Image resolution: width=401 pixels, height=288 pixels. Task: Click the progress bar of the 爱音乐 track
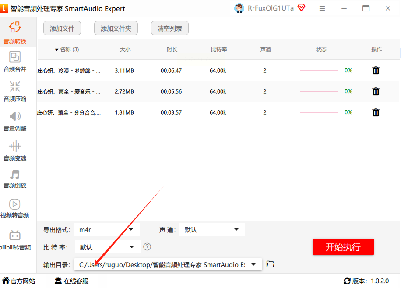point(319,91)
